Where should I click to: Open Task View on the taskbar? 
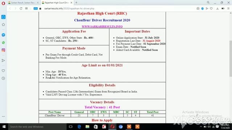tap(71, 127)
